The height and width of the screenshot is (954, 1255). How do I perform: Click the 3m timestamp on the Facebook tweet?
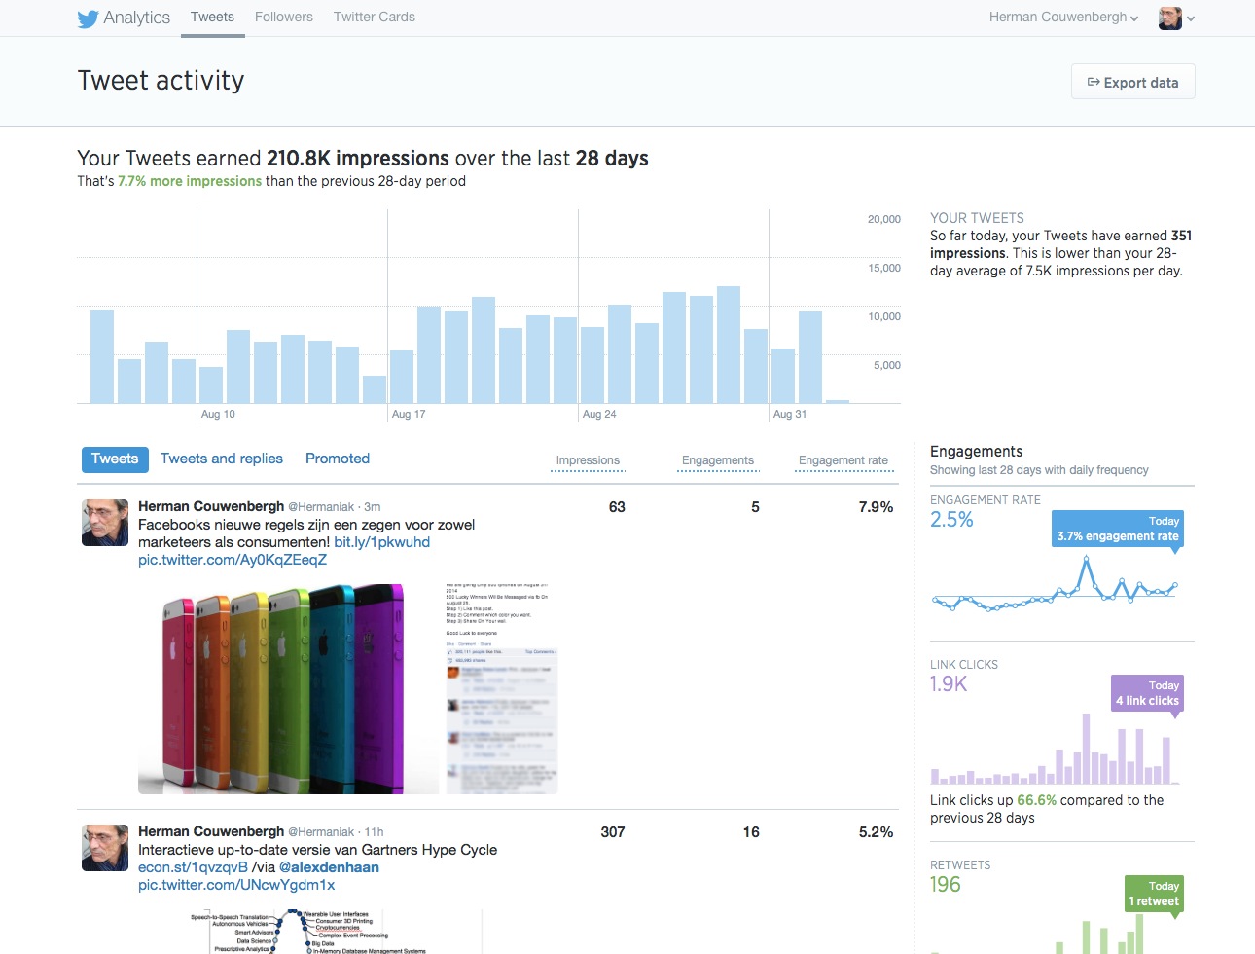373,507
